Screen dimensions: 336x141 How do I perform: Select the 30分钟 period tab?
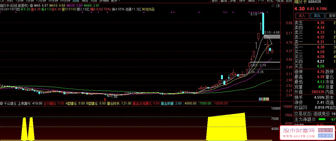pyautogui.click(x=53, y=1)
